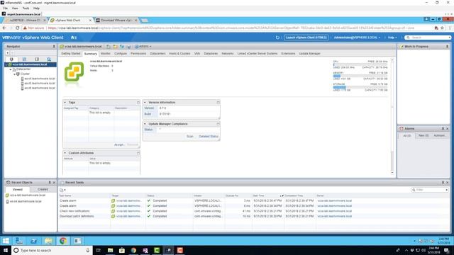Open Chrome in inner remote taskbar

[x=63, y=241]
